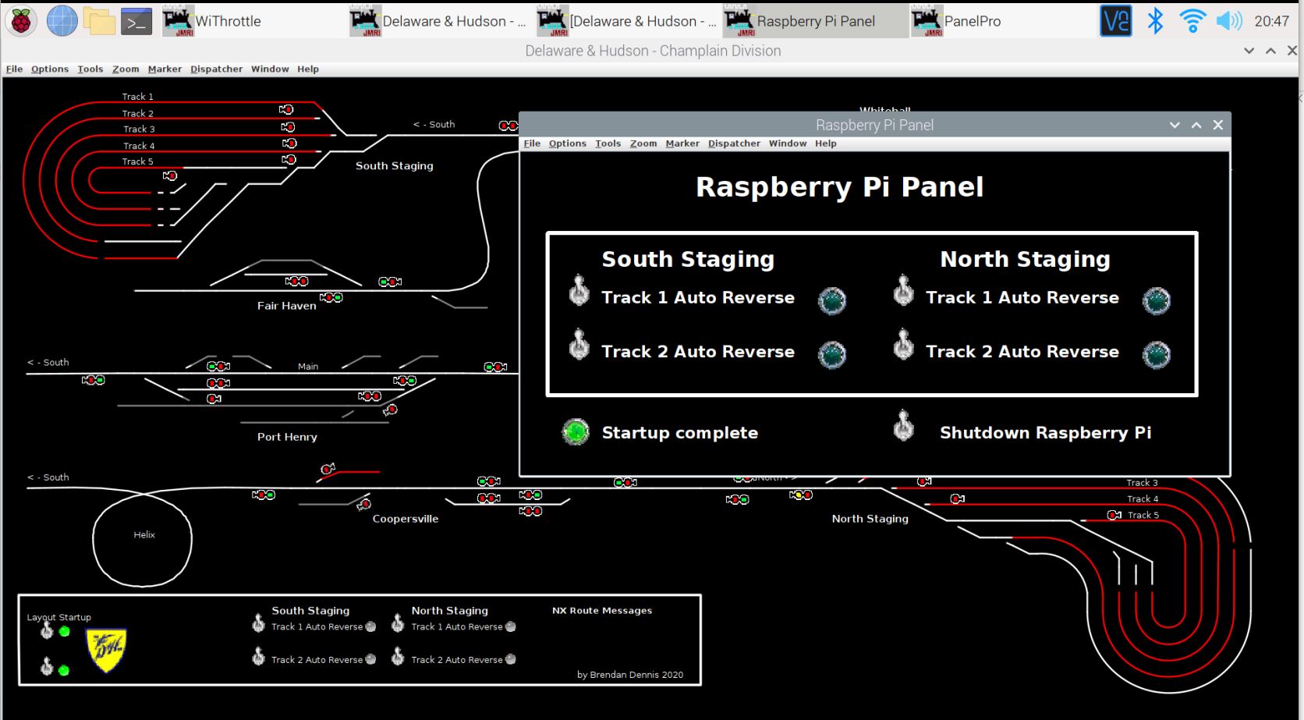Click the green Startup complete indicator
Image resolution: width=1304 pixels, height=720 pixels.
coord(576,431)
